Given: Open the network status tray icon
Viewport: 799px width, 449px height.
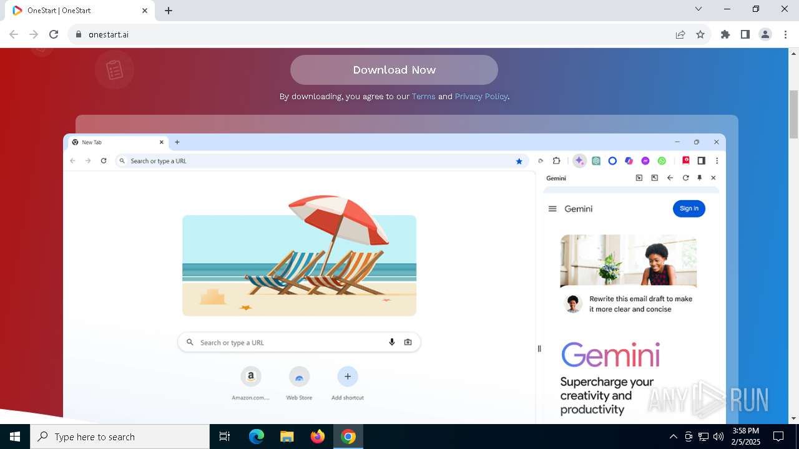Looking at the screenshot, I should click(x=703, y=437).
